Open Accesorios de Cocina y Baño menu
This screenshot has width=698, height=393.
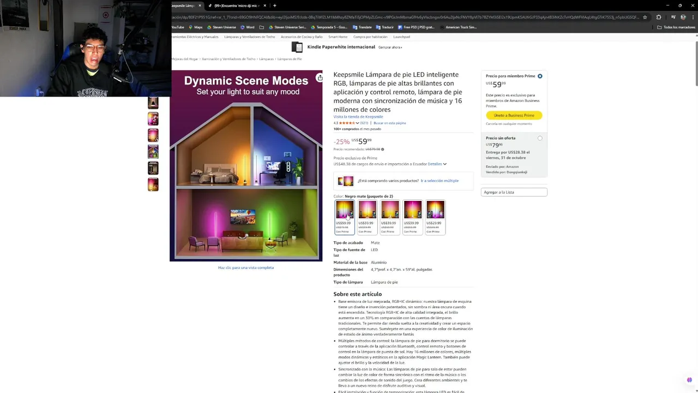click(x=302, y=37)
